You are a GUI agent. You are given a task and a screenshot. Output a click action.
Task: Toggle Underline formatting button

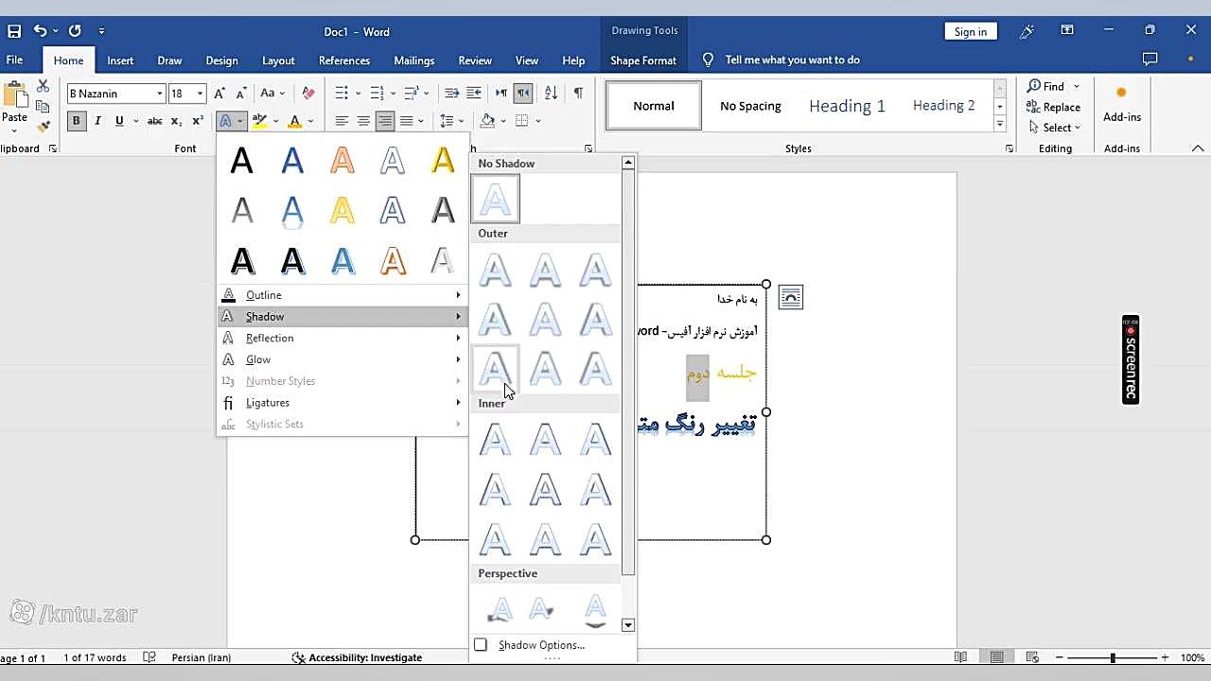[119, 121]
